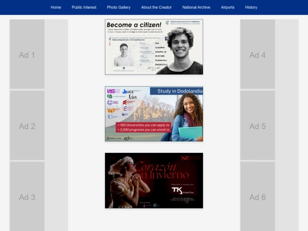Select the Ad 2 placeholder
This screenshot has height=231, width=308.
pyautogui.click(x=27, y=125)
